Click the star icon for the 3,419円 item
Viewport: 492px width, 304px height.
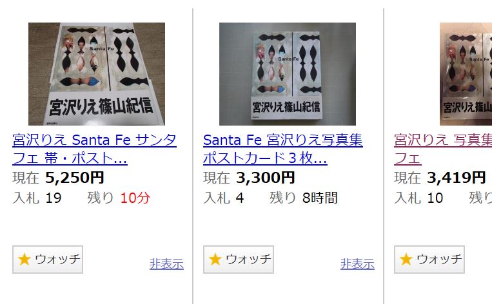pyautogui.click(x=406, y=260)
